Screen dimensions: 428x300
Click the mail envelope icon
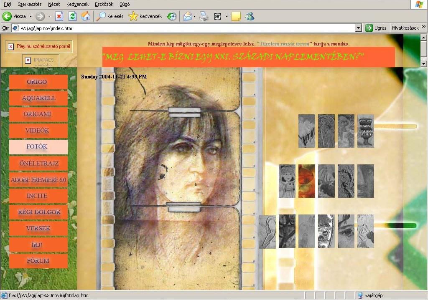point(188,16)
